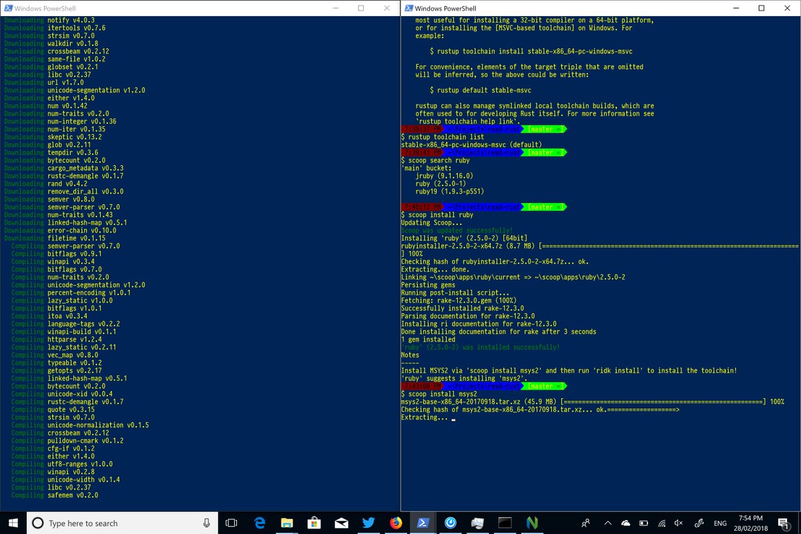The width and height of the screenshot is (801, 534).
Task: Click the '$ rustup toolchain list' command
Action: tap(442, 137)
